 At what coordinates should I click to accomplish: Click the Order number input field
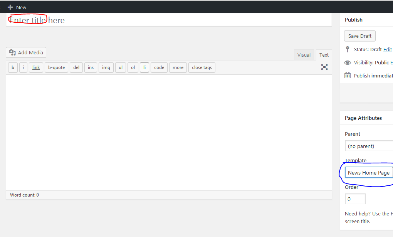[355, 199]
